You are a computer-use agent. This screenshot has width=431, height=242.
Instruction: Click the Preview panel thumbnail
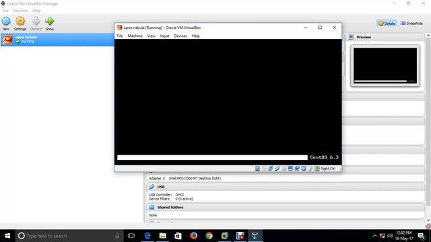385,66
